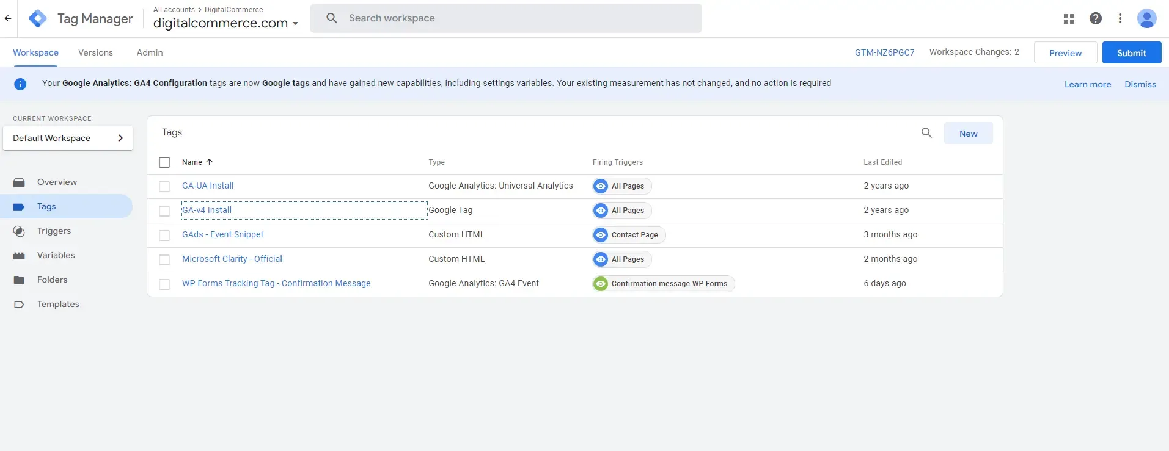Switch to the Versions tab
Screen dimensions: 1169x451
pos(95,52)
